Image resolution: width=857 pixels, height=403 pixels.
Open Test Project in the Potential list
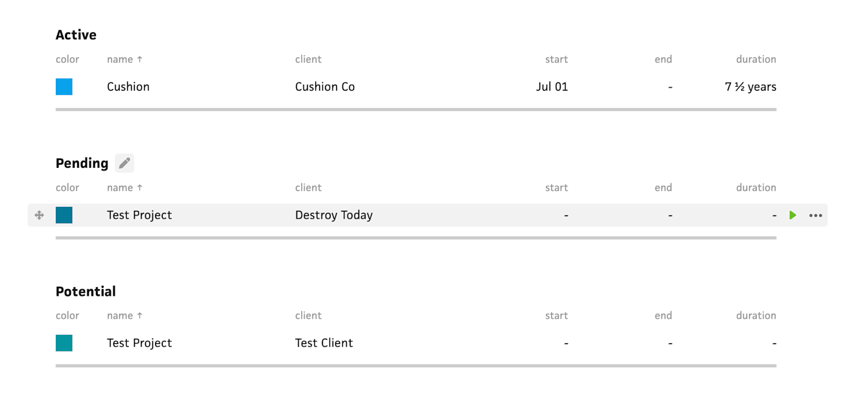coord(139,343)
